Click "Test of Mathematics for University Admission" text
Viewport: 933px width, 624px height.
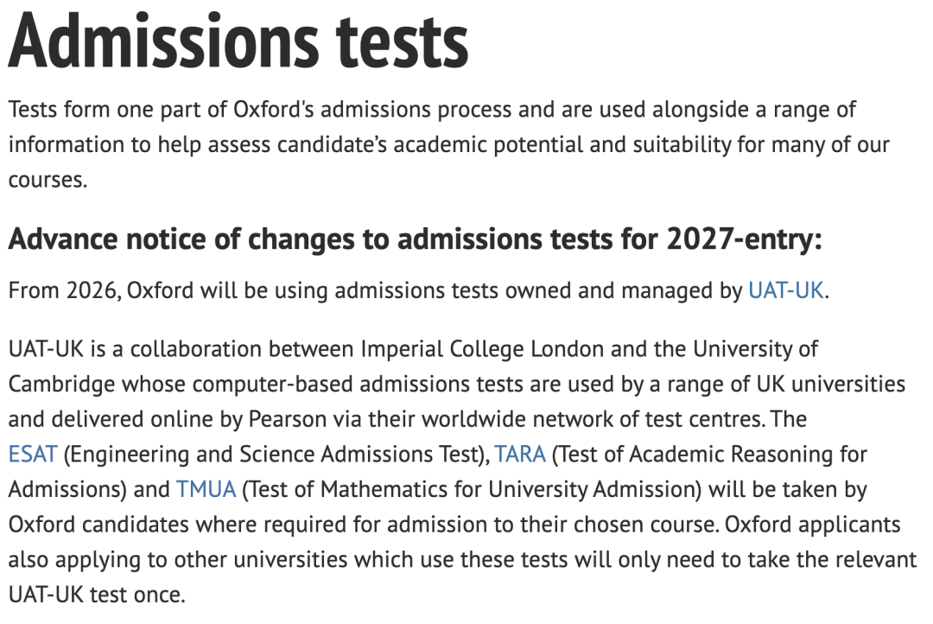pyautogui.click(x=471, y=489)
